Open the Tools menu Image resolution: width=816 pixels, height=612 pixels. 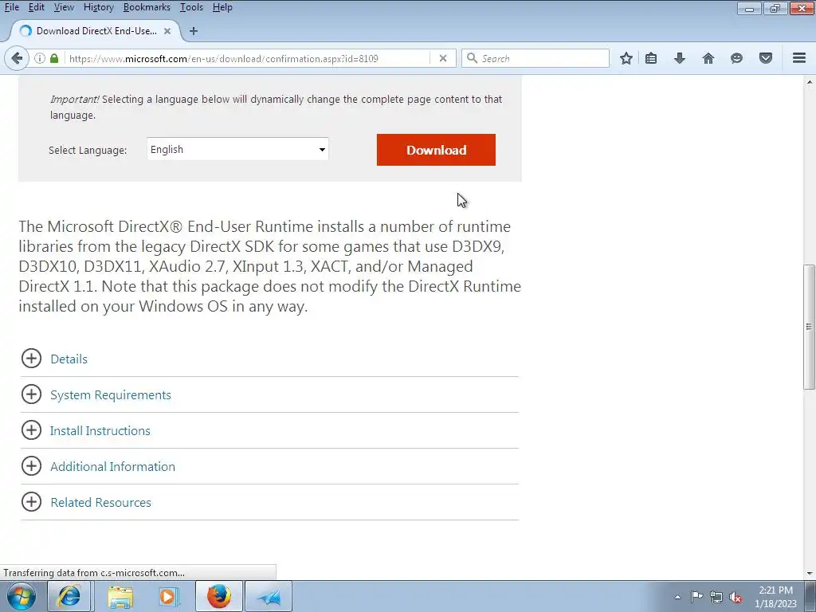click(x=191, y=7)
